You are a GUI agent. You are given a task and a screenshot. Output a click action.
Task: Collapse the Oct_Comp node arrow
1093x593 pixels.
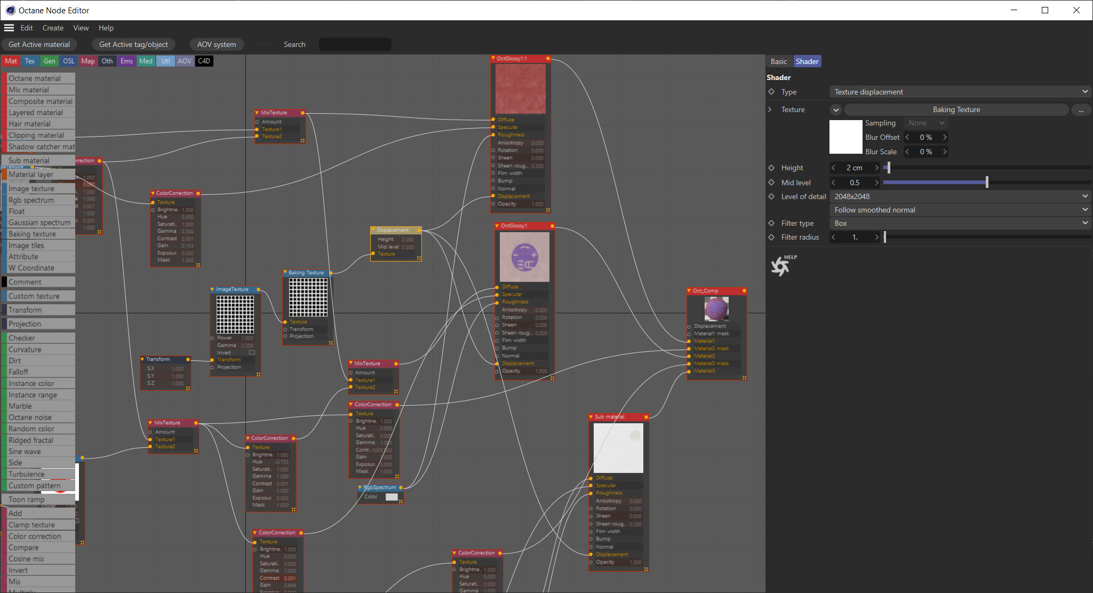pyautogui.click(x=689, y=291)
